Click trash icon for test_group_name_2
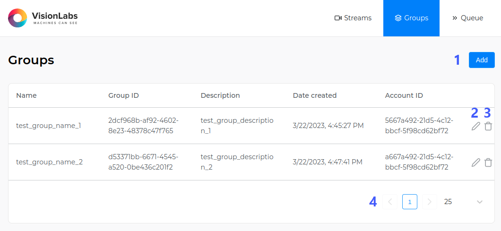This screenshot has width=501, height=231. point(488,163)
